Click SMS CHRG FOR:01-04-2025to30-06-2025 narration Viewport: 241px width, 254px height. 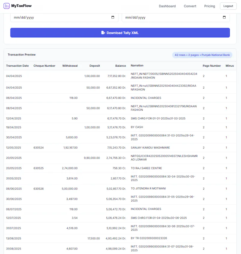(x=159, y=218)
